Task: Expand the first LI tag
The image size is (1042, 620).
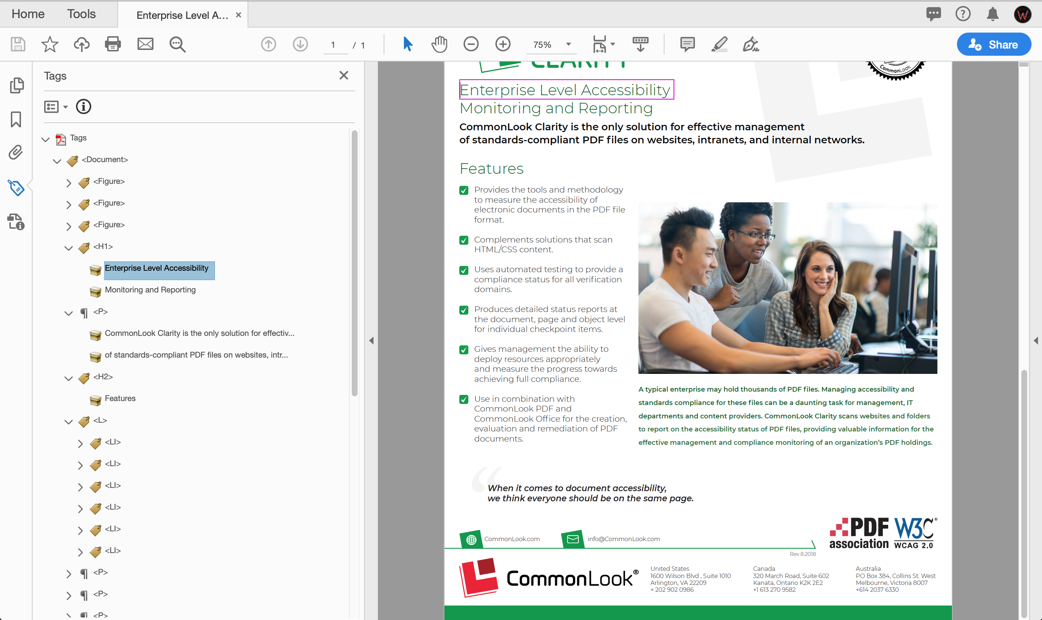Action: coord(80,443)
